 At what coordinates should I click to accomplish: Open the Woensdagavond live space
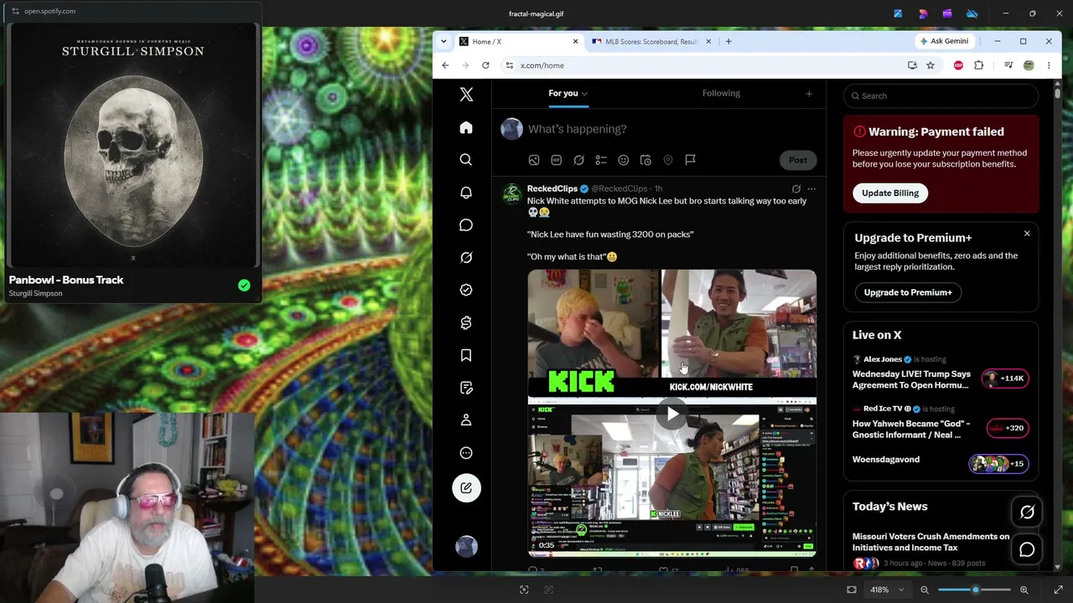point(941,461)
